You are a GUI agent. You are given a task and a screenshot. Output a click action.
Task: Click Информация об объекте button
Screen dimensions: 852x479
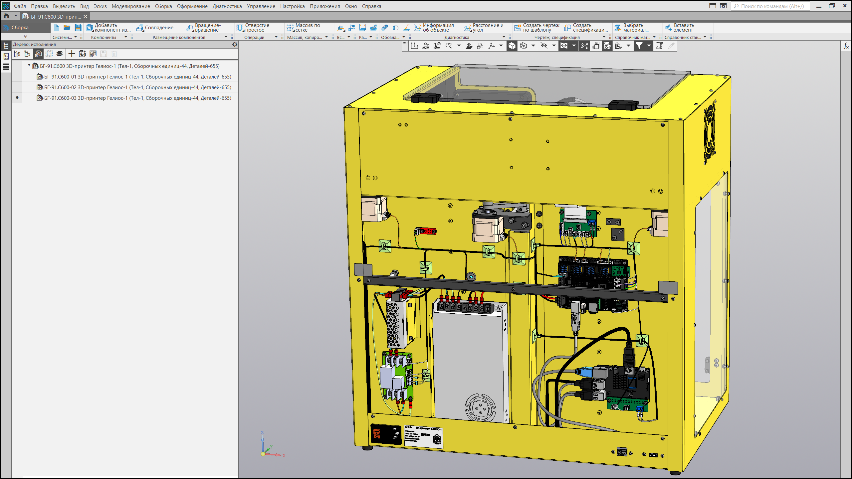click(434, 28)
